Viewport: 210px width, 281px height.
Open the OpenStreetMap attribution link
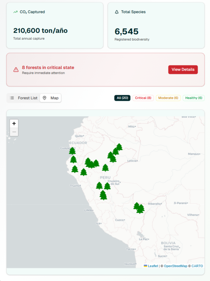[x=176, y=266]
